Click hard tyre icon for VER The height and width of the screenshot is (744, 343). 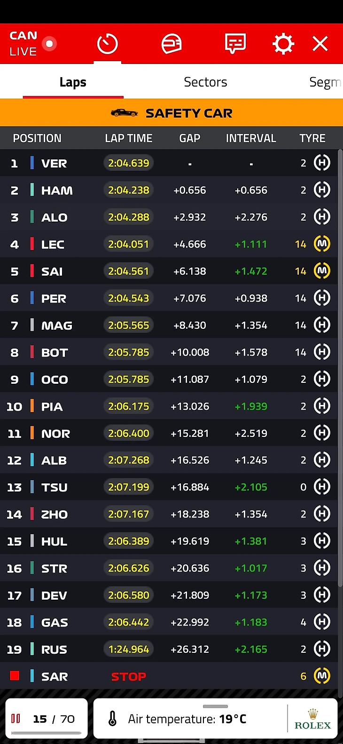[x=322, y=163]
